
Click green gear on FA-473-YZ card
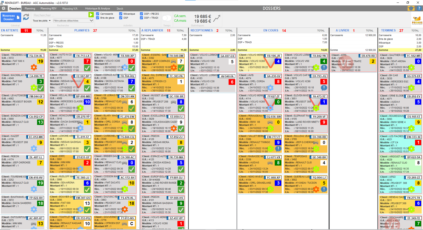tap(316, 108)
